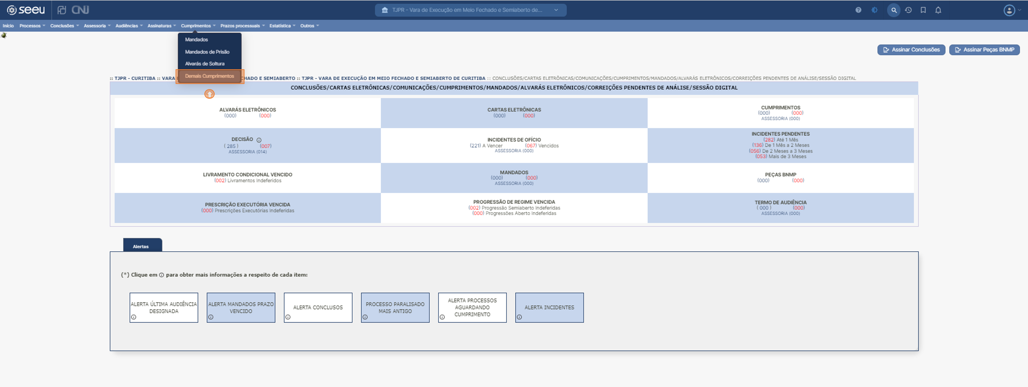
Task: Click info icon on Processo Paralisado card
Action: 365,317
